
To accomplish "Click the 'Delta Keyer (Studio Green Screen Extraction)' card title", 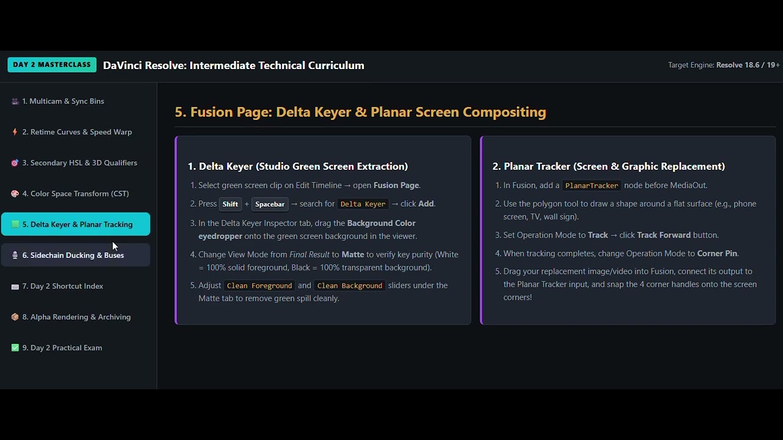I will coord(298,166).
